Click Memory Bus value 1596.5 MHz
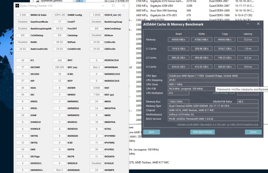The image size is (268, 173). 178,101
